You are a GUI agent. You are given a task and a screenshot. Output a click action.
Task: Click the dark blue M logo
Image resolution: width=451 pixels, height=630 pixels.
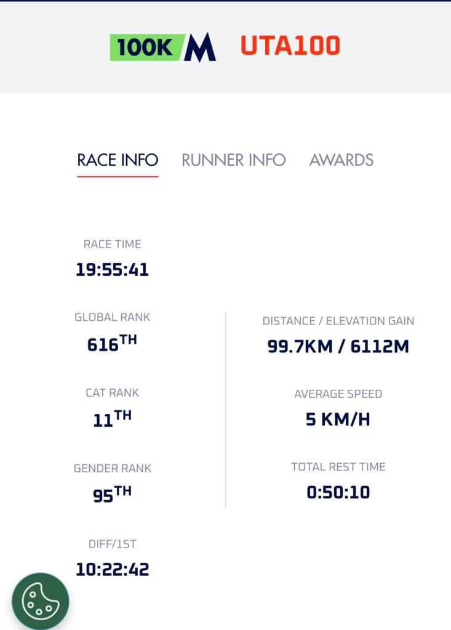coord(201,47)
